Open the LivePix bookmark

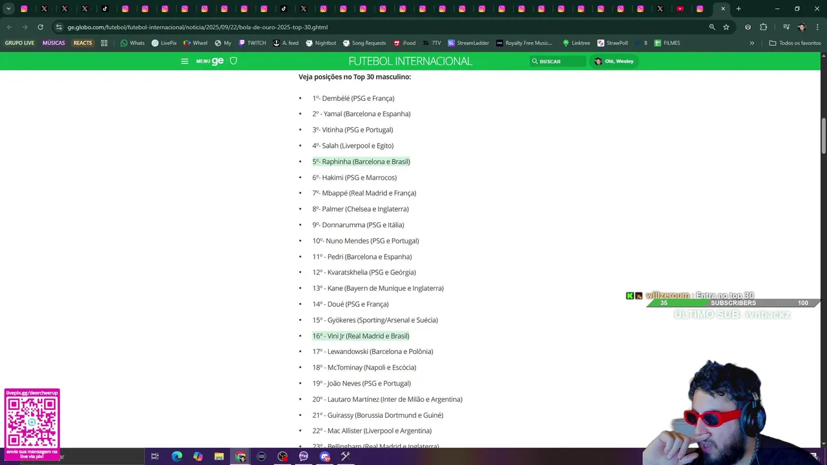coord(164,43)
